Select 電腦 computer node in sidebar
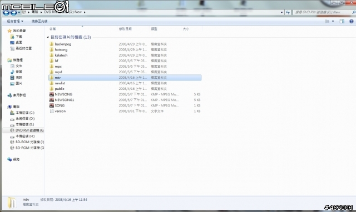 click(x=13, y=107)
